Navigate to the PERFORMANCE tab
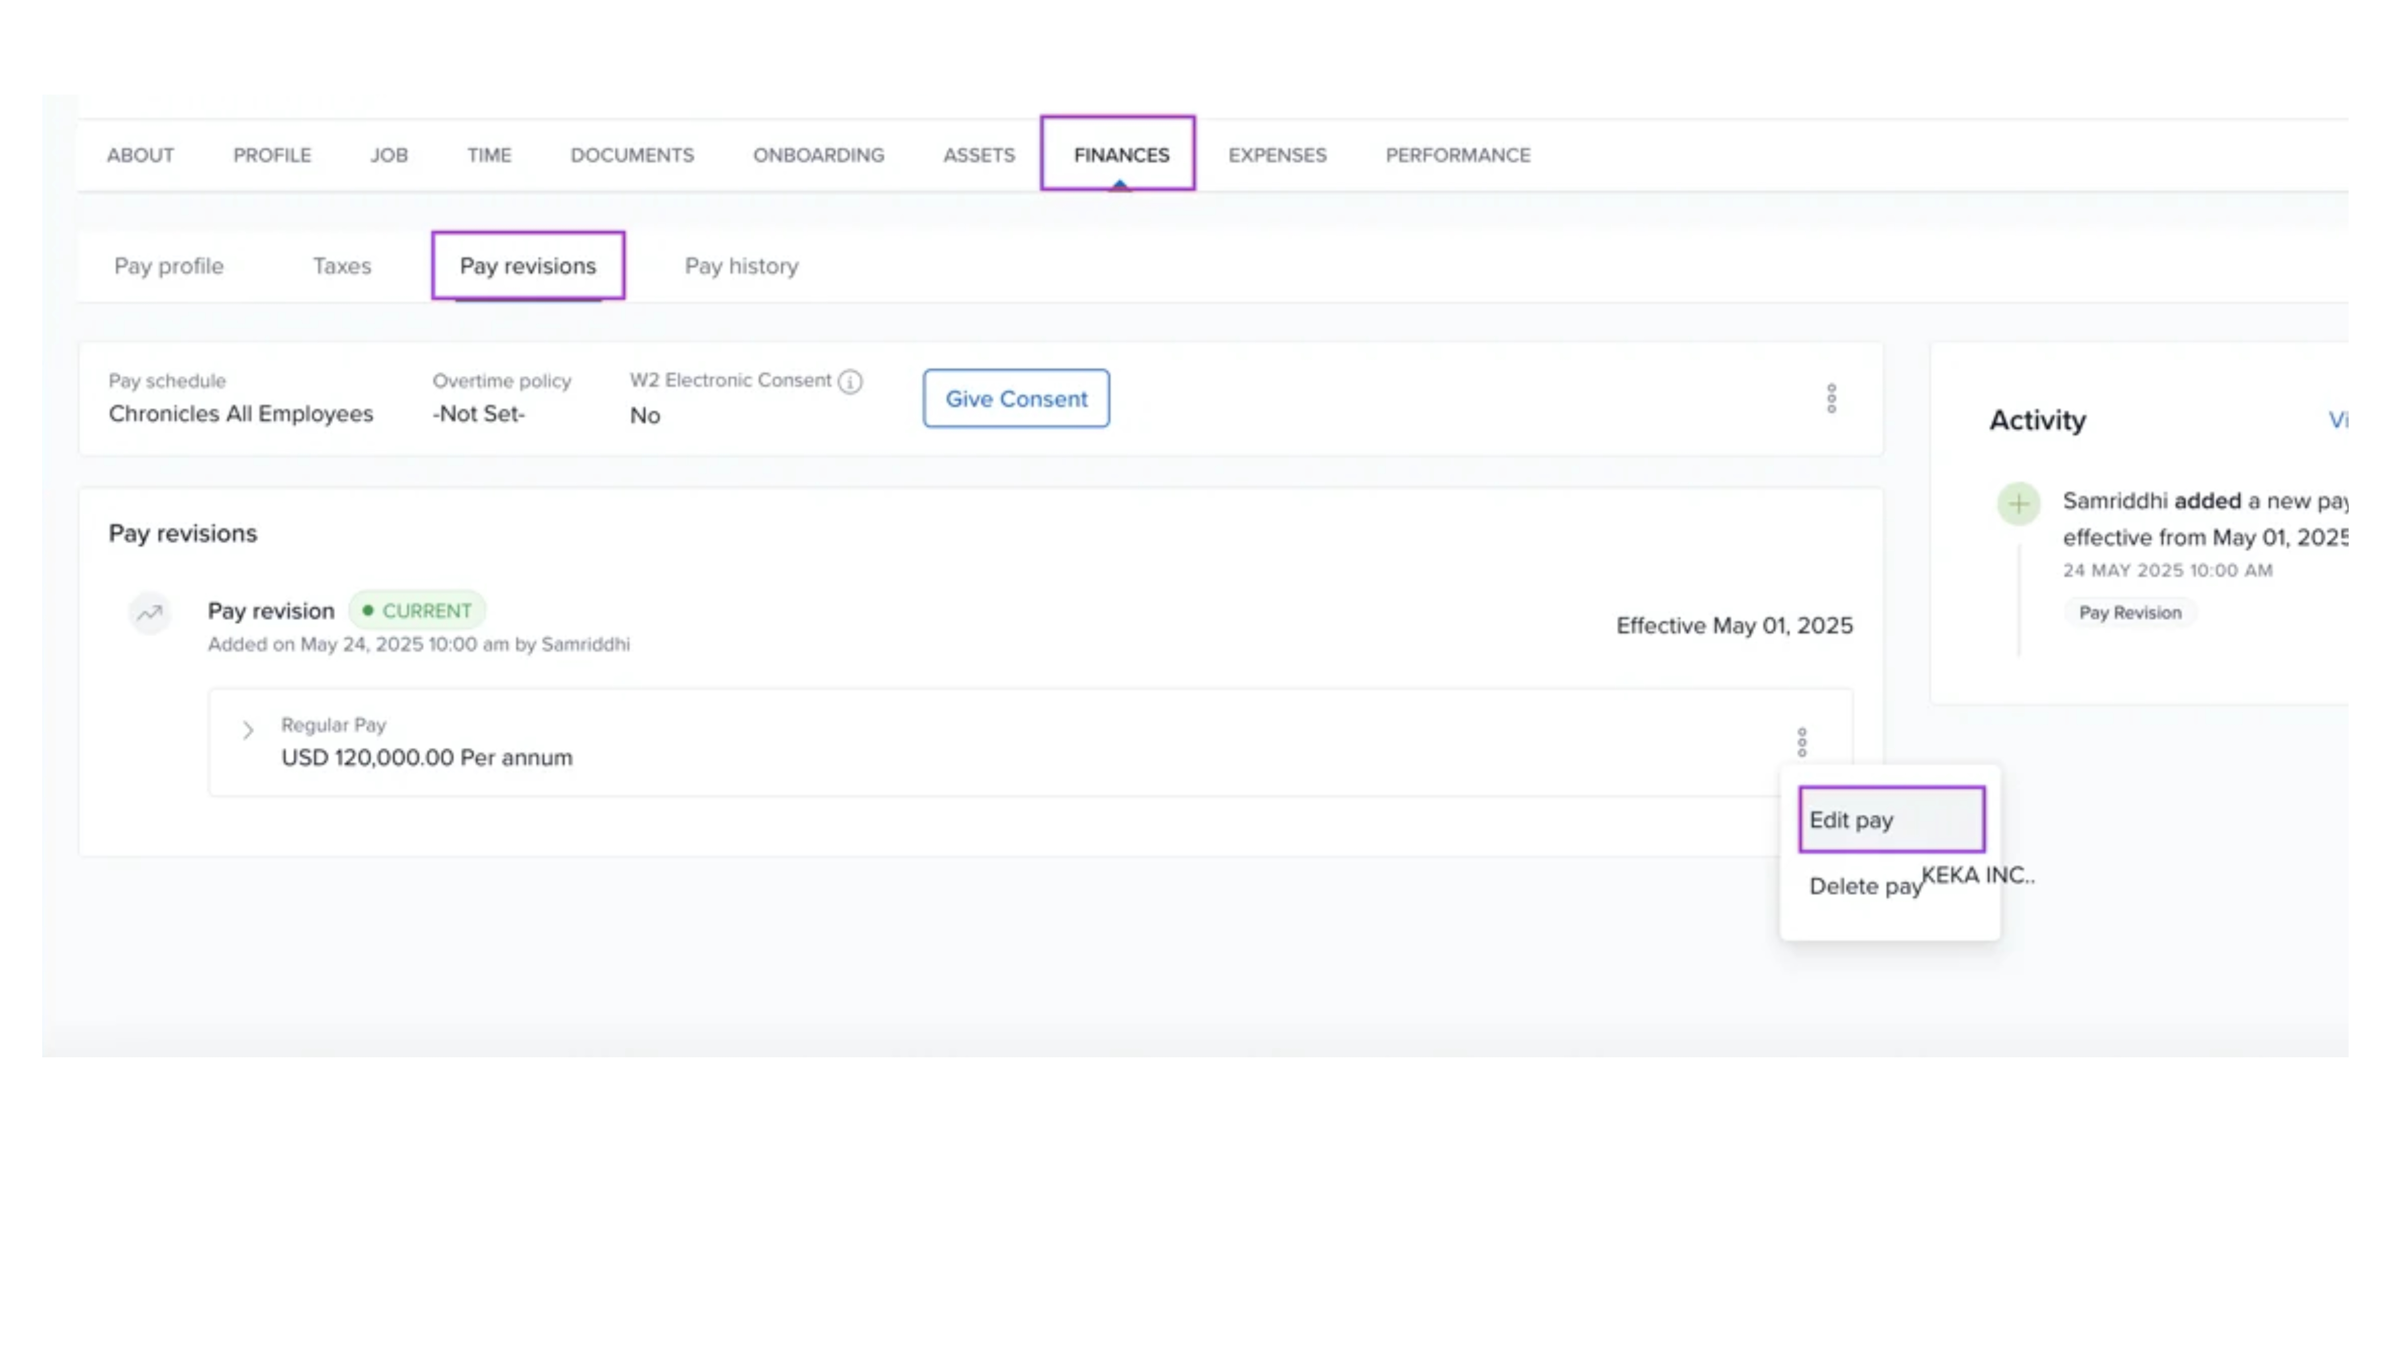2391x1345 pixels. pos(1457,155)
